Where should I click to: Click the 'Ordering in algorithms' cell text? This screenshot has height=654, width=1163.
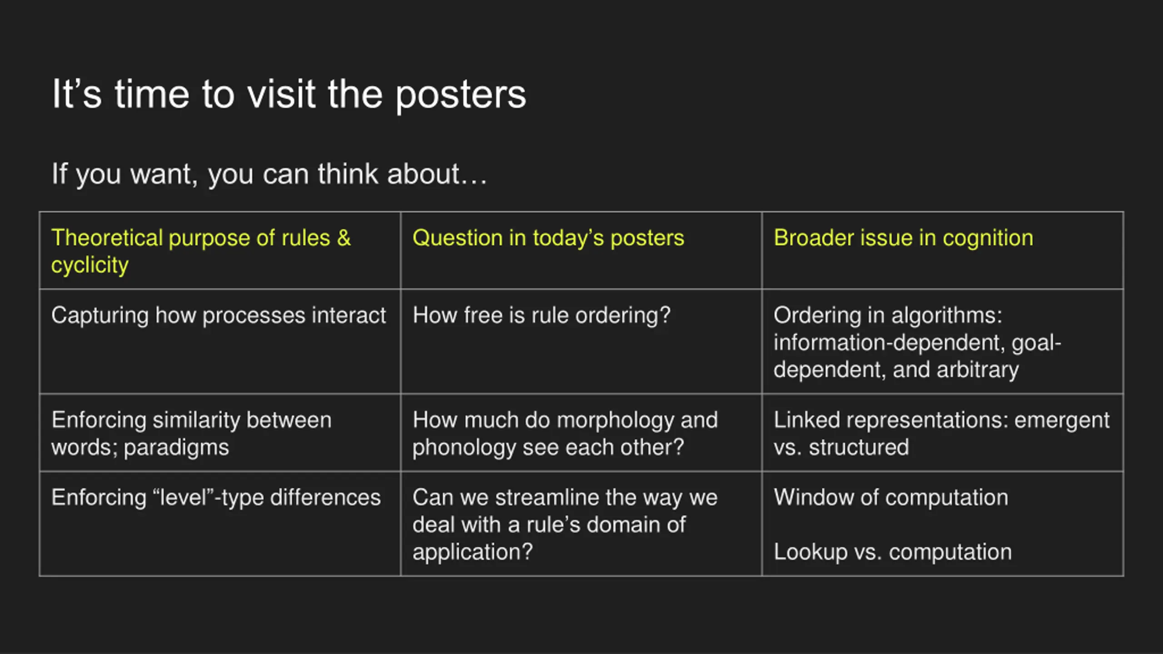pos(918,342)
